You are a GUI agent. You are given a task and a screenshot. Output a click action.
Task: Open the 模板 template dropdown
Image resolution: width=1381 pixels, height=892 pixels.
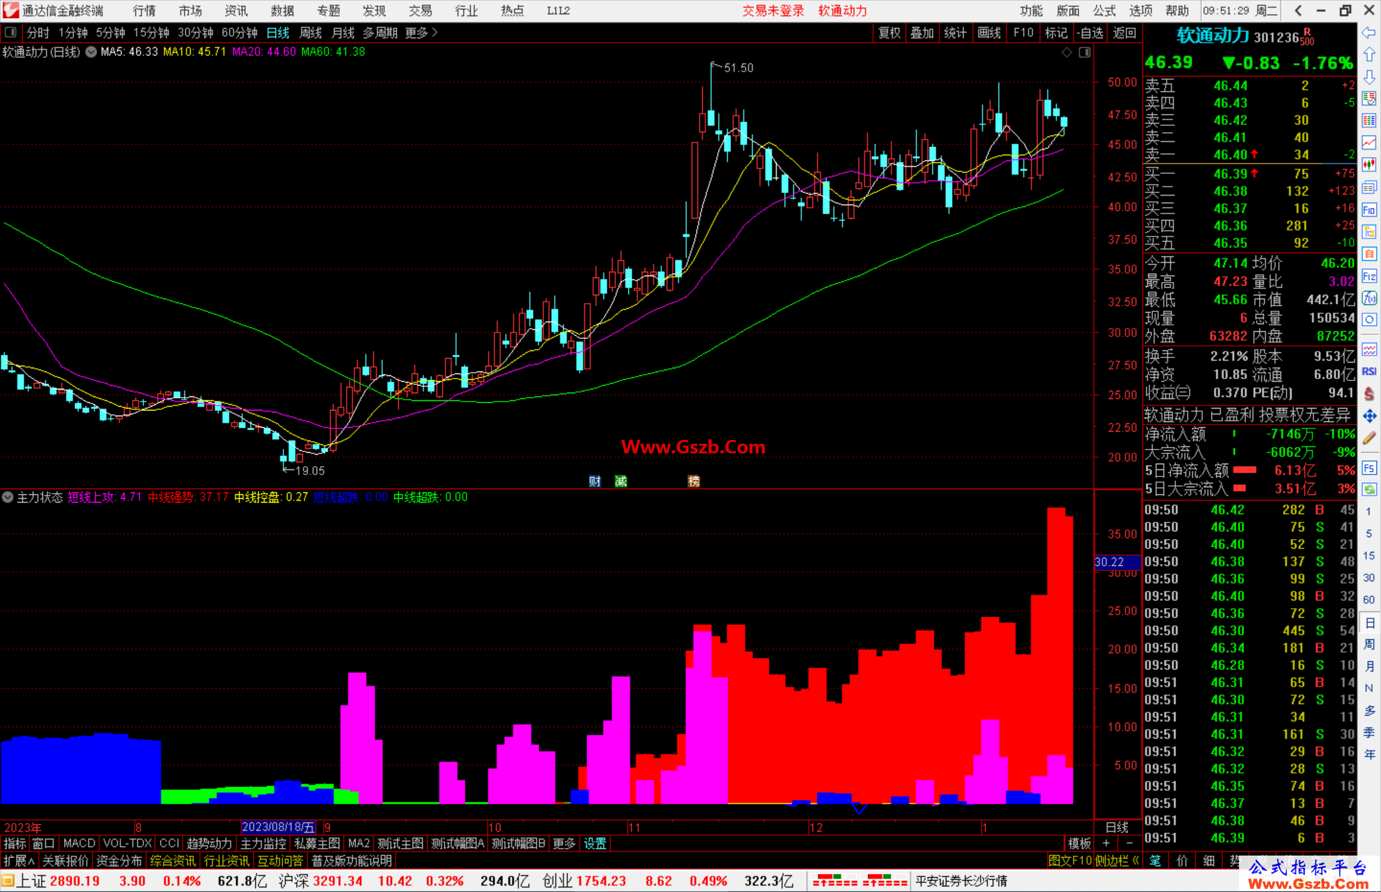1079,843
